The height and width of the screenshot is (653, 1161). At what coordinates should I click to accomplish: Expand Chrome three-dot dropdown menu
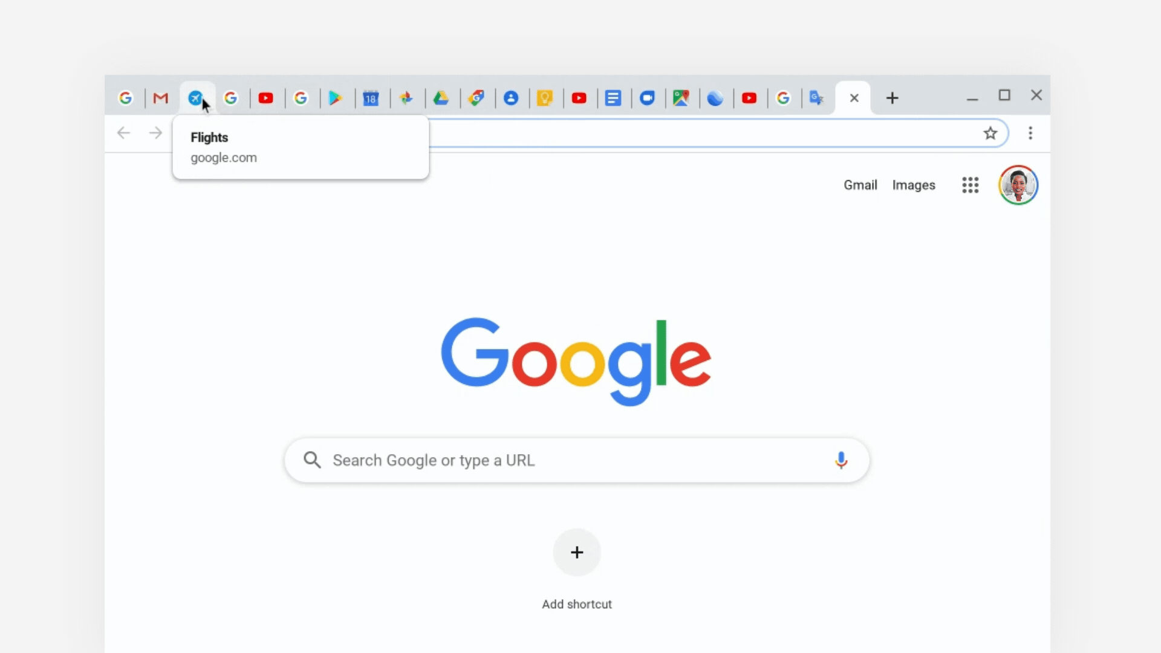point(1030,132)
